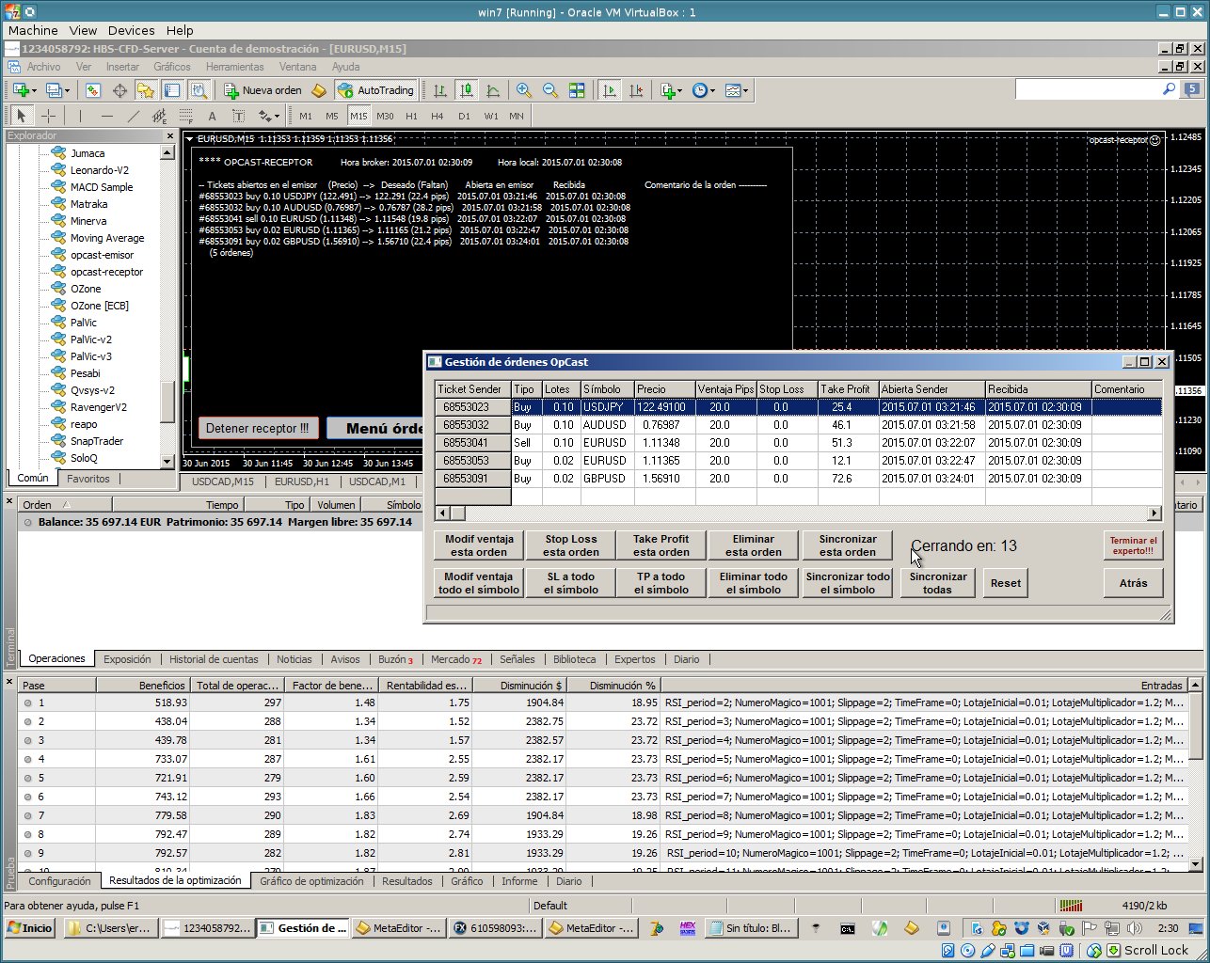1210x963 pixels.
Task: Select the equidistant channel tool
Action: pyautogui.click(x=159, y=116)
